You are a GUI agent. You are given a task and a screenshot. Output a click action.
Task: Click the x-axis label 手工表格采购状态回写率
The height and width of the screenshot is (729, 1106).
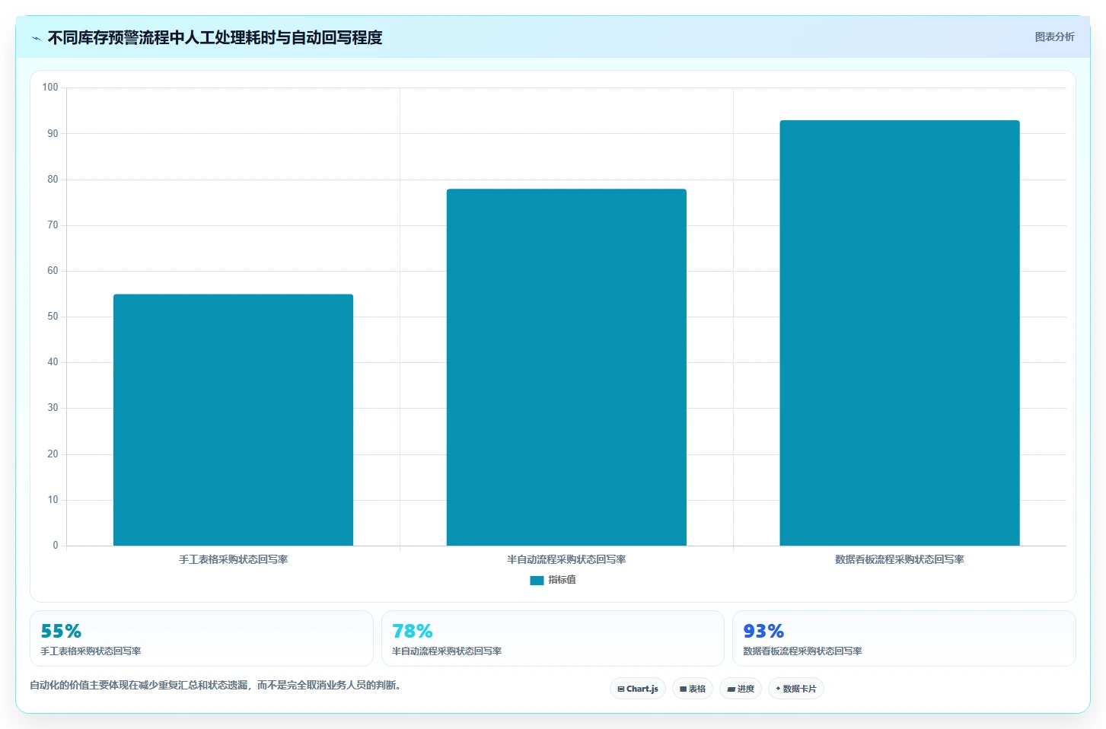233,559
